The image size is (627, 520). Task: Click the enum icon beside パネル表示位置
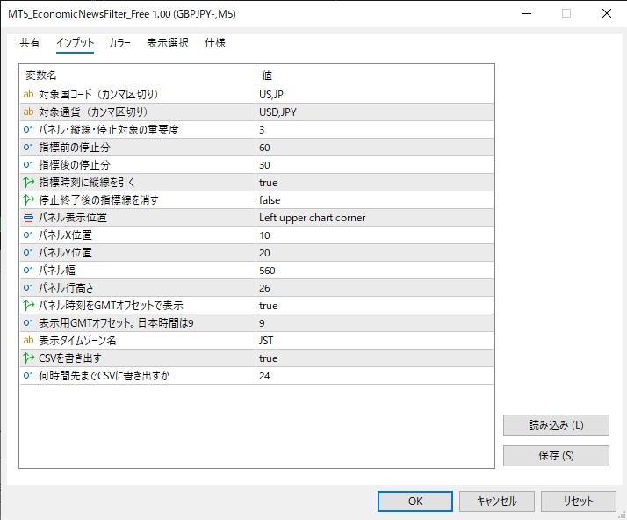[28, 217]
